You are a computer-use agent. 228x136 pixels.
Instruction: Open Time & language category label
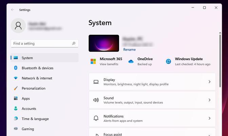35,119
